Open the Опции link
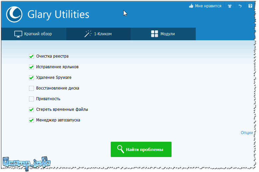 pyautogui.click(x=247, y=133)
